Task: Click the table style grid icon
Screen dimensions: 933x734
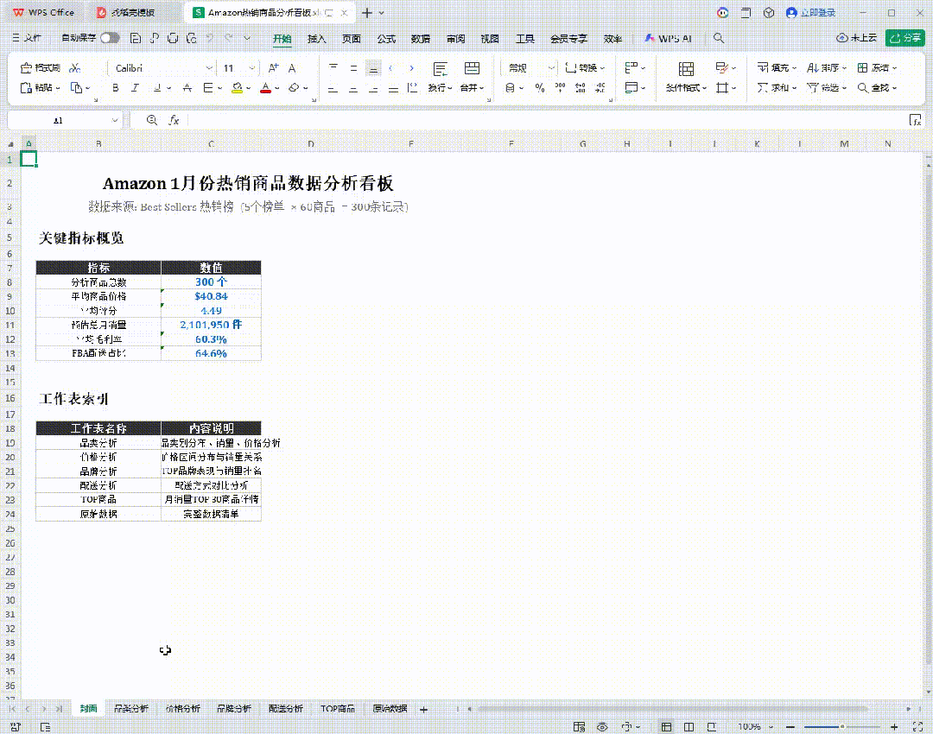Action: click(x=721, y=68)
